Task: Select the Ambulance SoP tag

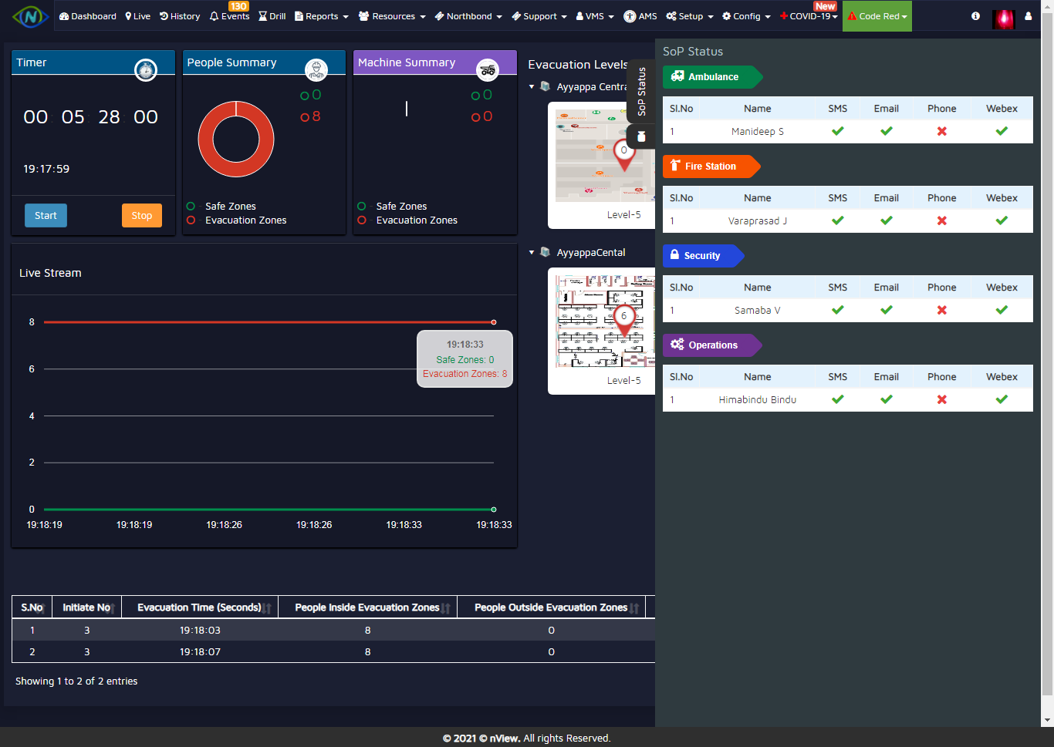Action: coord(712,77)
